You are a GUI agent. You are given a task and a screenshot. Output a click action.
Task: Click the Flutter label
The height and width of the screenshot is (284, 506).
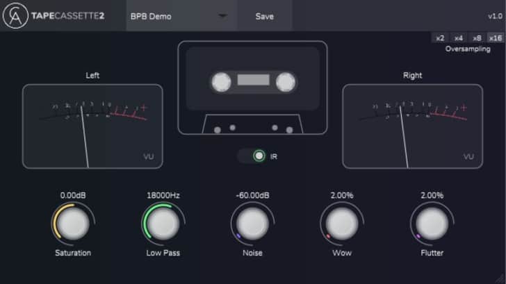click(x=432, y=253)
